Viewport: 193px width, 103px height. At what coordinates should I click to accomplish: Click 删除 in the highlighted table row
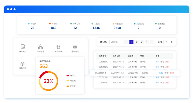click(x=172, y=73)
